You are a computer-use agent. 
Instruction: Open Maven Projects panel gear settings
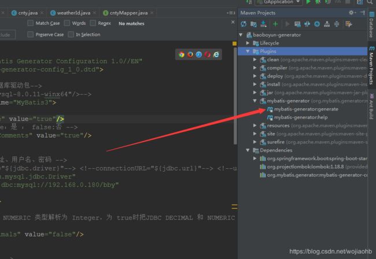pos(352,13)
